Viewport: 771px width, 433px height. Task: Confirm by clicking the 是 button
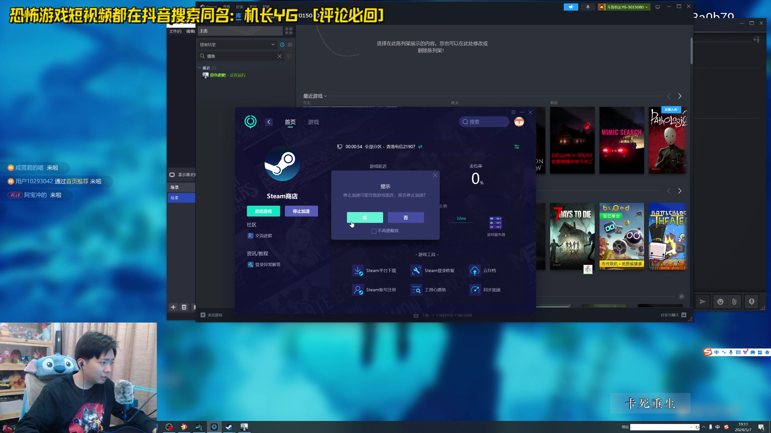click(365, 217)
